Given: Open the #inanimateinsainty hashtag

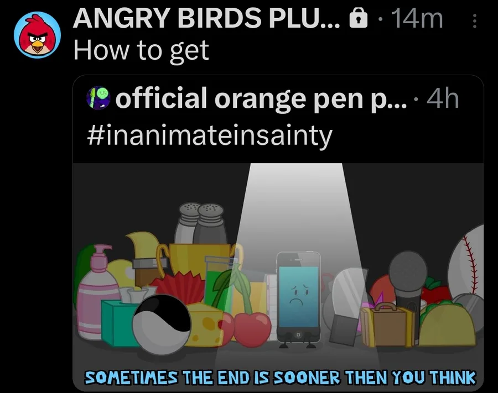Looking at the screenshot, I should (210, 136).
